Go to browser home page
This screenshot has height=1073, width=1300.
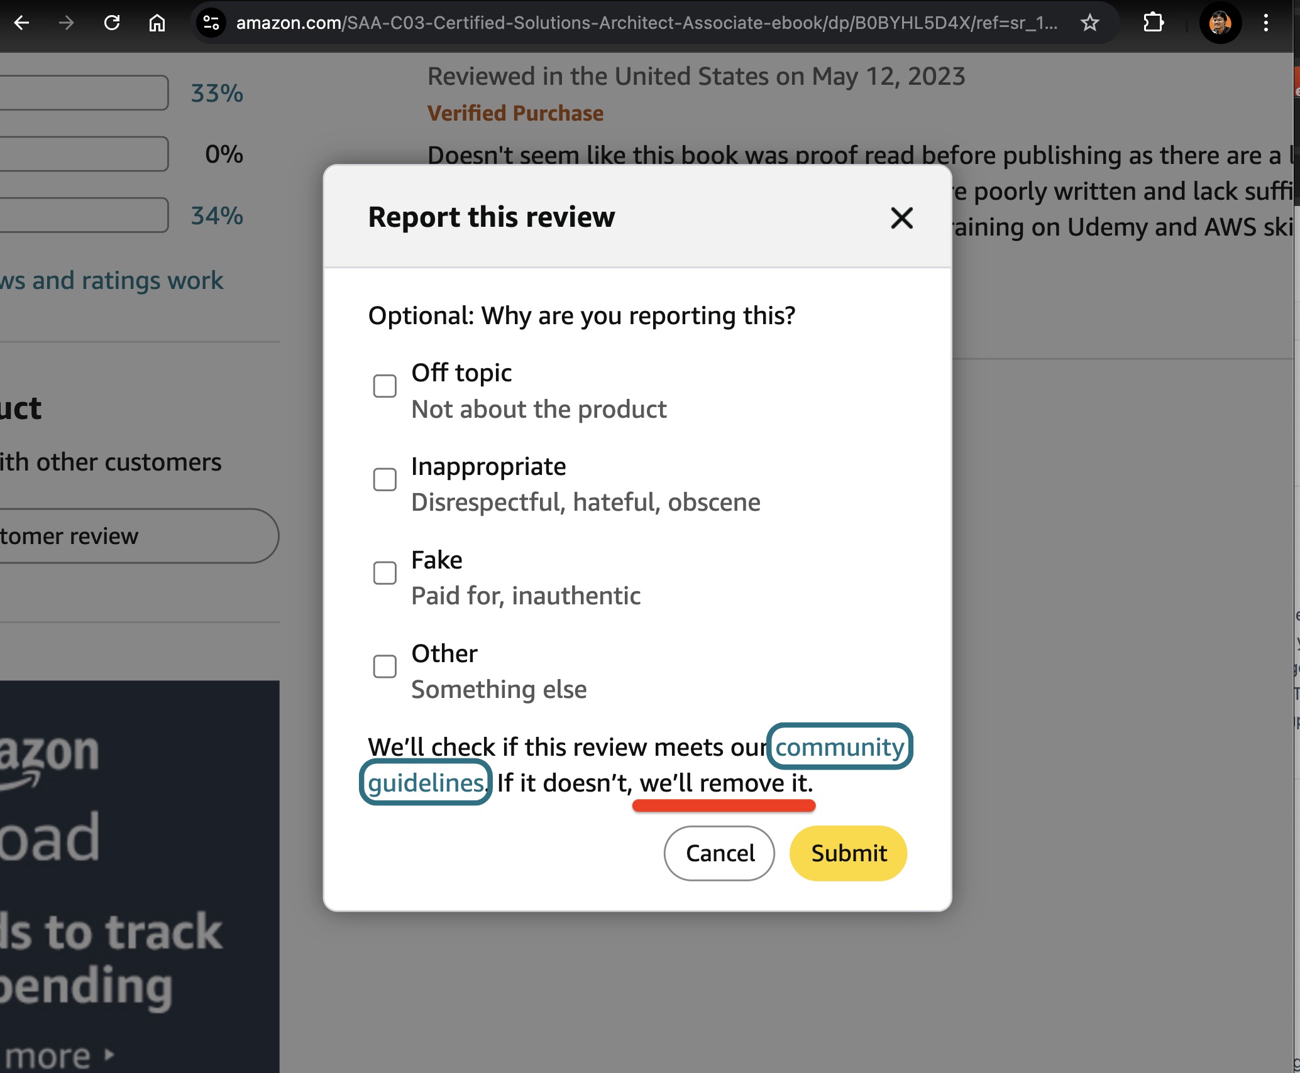coord(157,23)
